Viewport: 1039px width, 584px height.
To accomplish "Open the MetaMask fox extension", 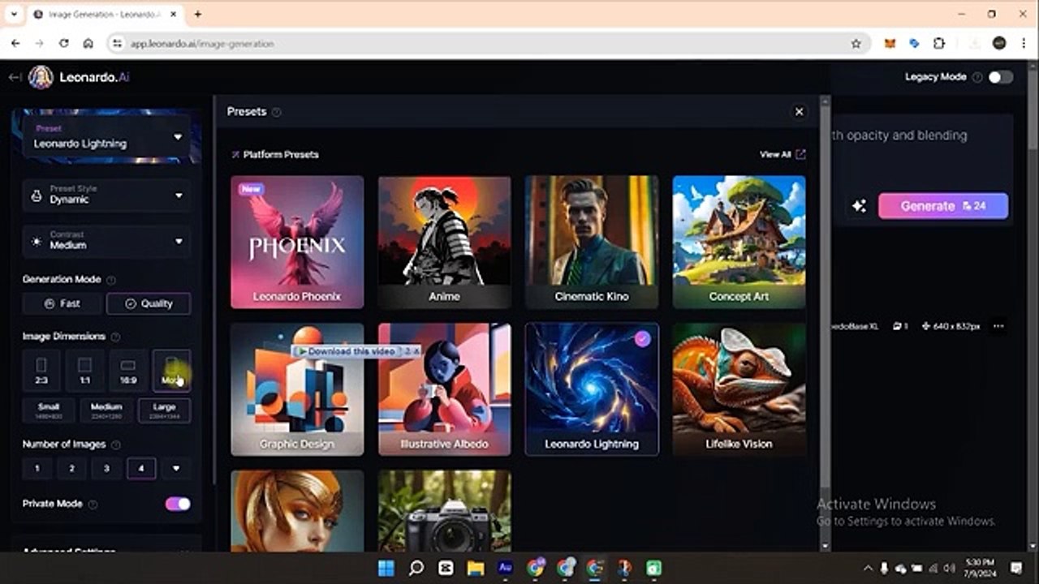I will pyautogui.click(x=890, y=44).
